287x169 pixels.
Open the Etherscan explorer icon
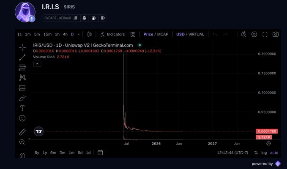84,18
